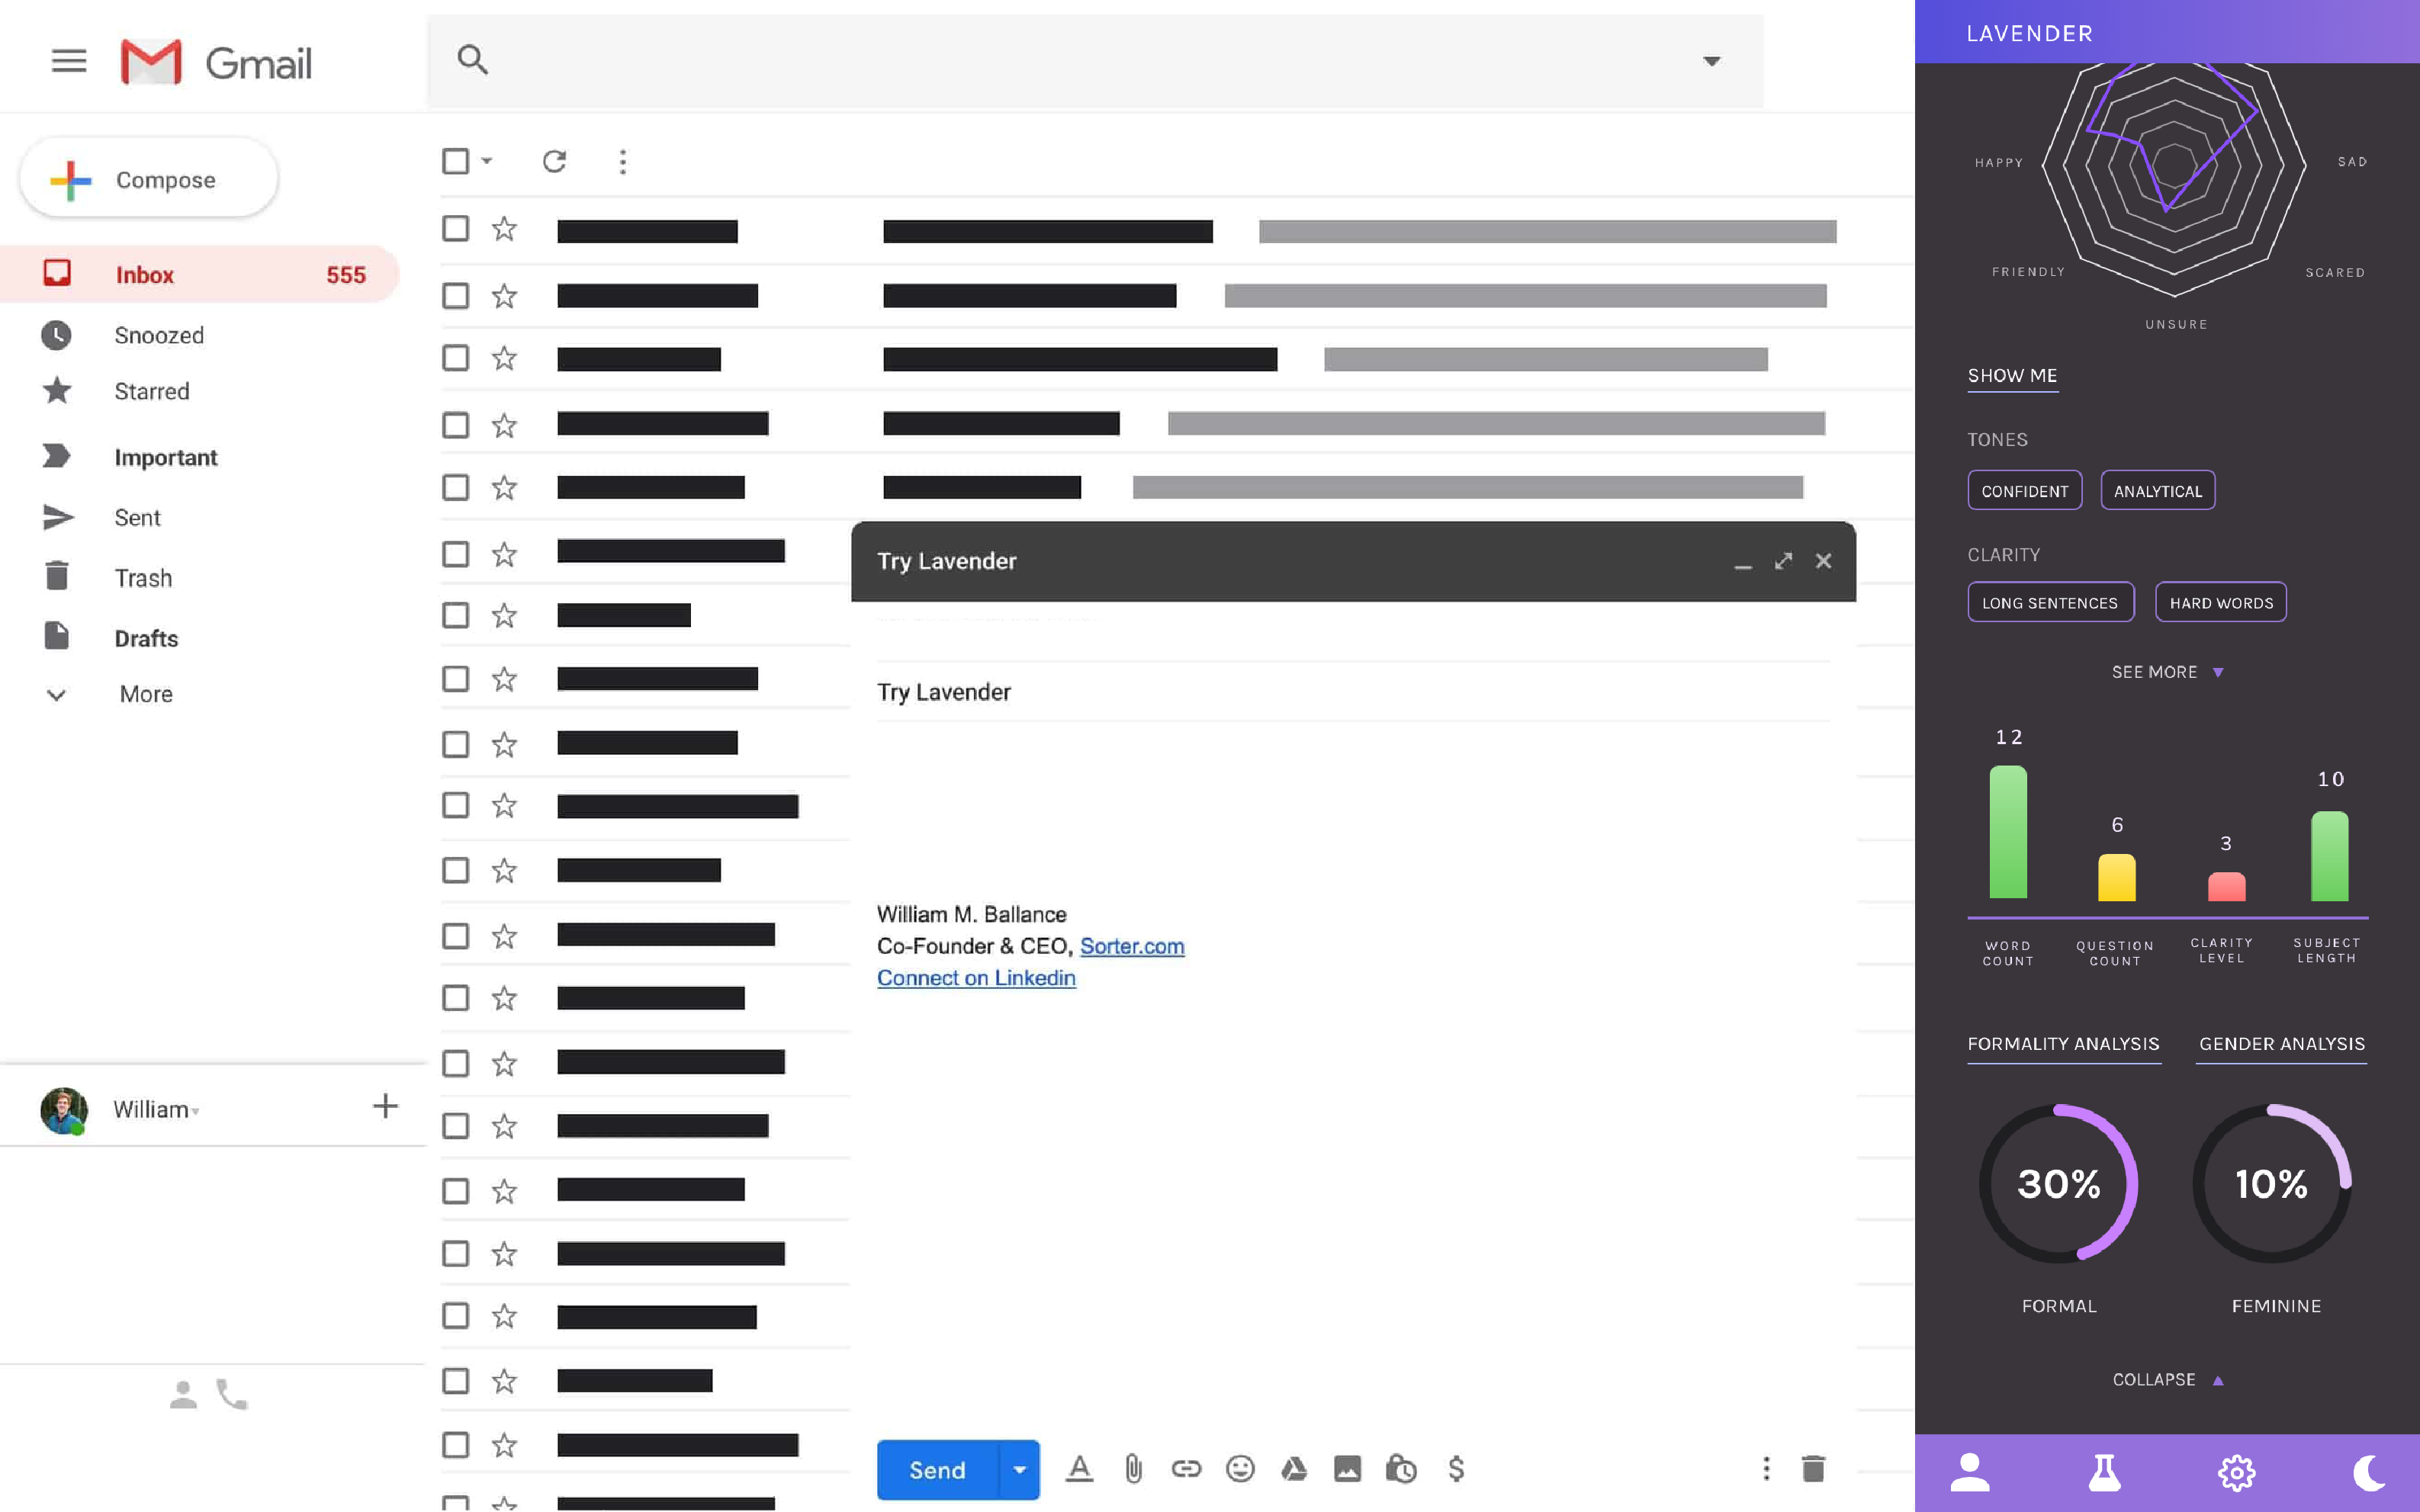Insert emoji using the smiley icon
The image size is (2420, 1512).
1240,1468
